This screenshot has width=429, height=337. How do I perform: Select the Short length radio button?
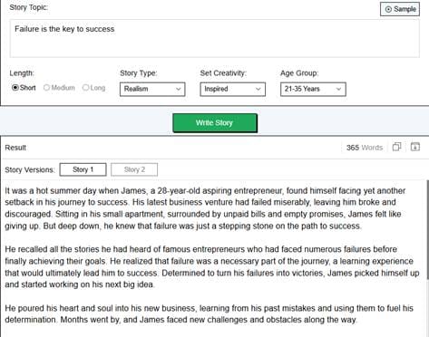[15, 88]
